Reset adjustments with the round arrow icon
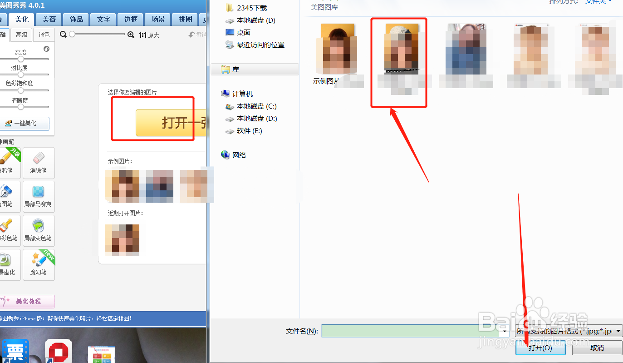 click(46, 49)
